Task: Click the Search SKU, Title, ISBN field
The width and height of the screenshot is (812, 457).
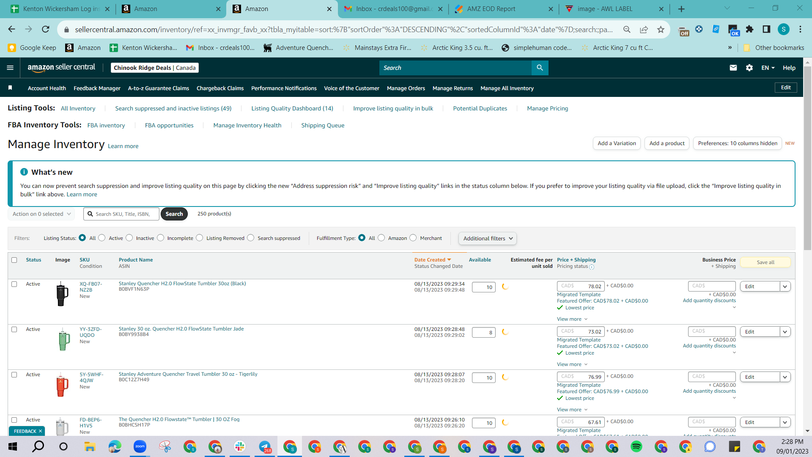Action: click(x=121, y=214)
